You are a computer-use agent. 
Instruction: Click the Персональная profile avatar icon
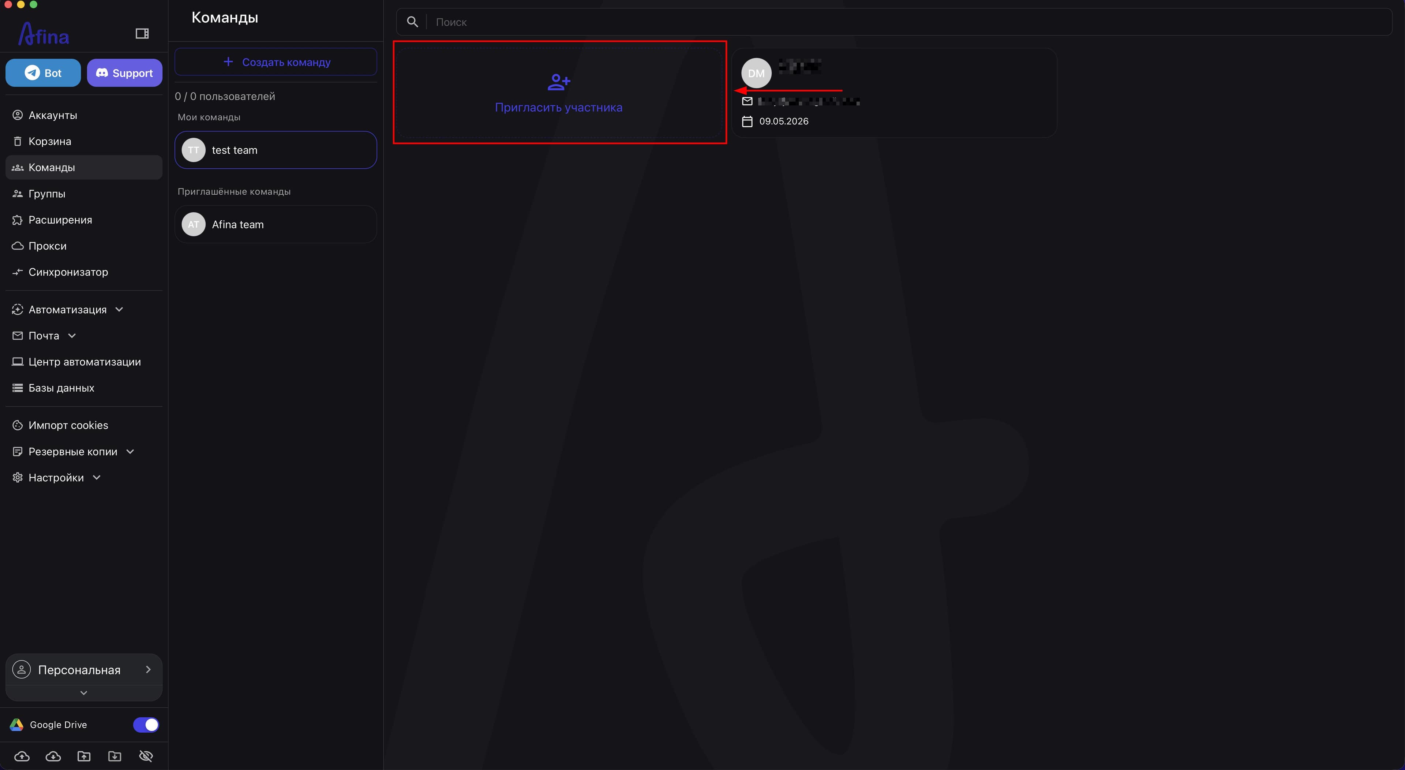pyautogui.click(x=21, y=670)
